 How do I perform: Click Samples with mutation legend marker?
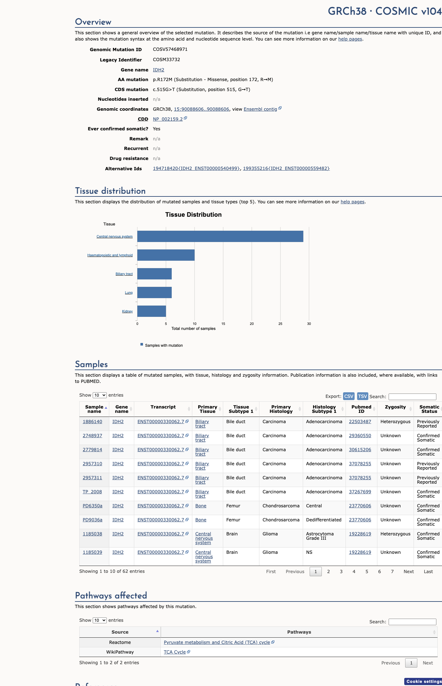coord(142,345)
